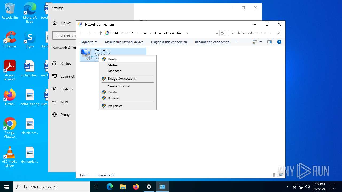Expand the address bar history dropdown

[x=217, y=33]
